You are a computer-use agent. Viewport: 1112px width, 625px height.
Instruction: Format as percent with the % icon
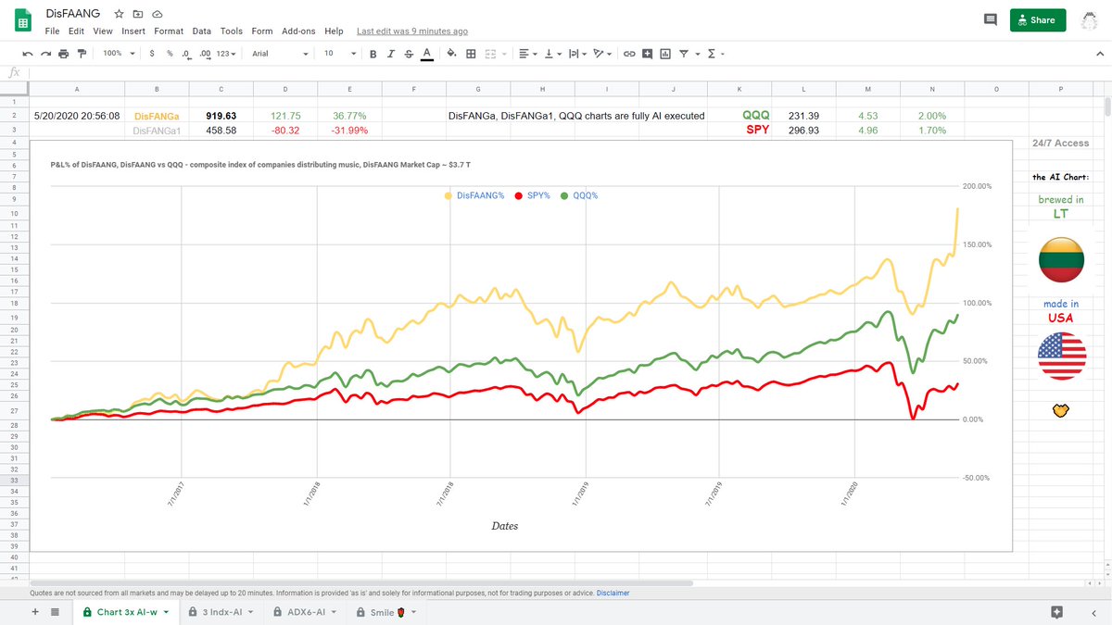tap(170, 54)
